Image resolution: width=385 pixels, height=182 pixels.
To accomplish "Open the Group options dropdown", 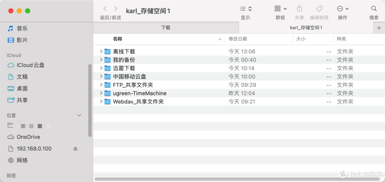I will pyautogui.click(x=281, y=9).
